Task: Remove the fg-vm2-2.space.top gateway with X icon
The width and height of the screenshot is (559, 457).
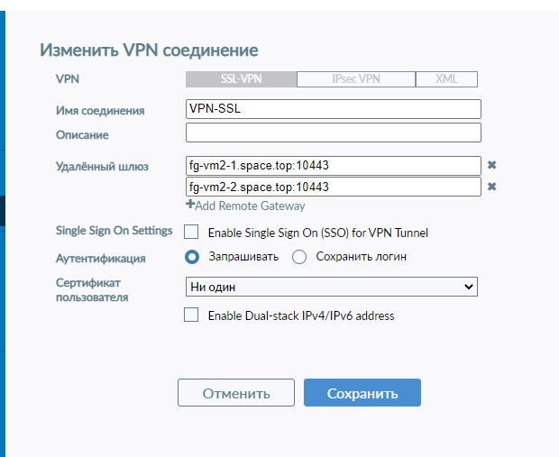Action: point(492,187)
